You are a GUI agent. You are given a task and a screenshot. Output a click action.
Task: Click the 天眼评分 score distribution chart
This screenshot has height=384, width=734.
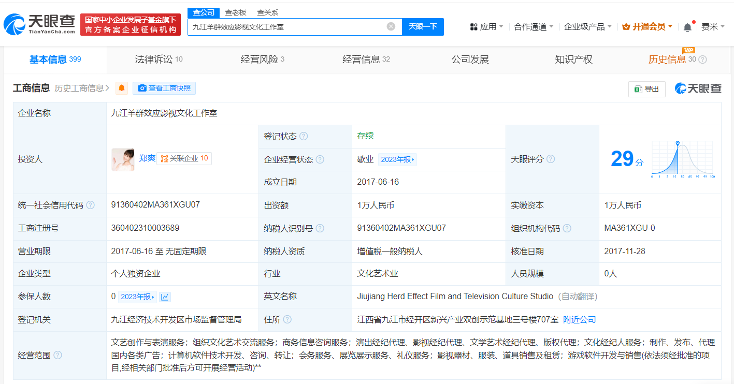[x=682, y=159]
